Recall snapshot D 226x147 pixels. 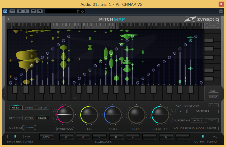click(x=116, y=137)
